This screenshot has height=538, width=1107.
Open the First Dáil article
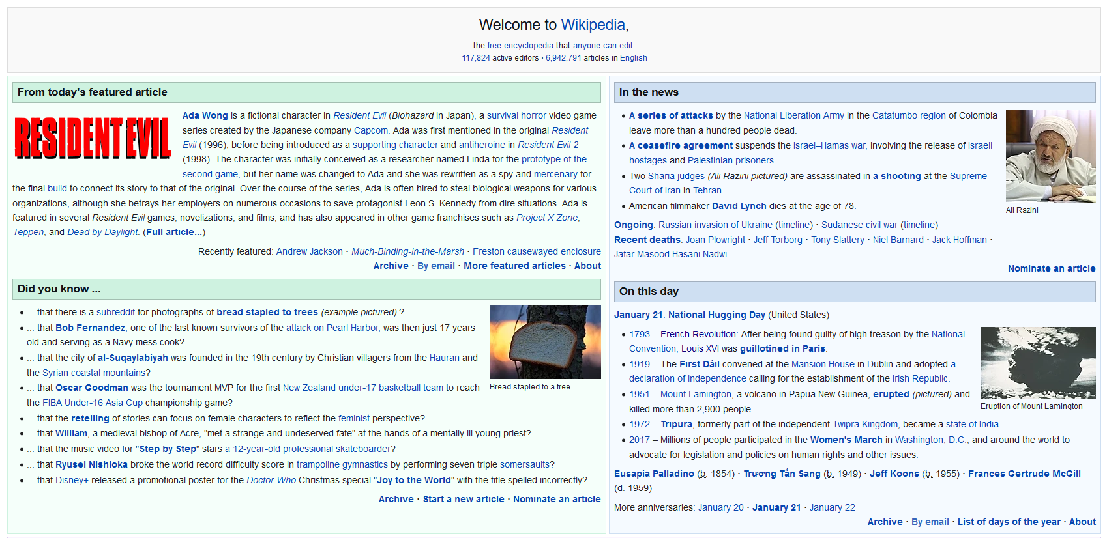point(700,364)
